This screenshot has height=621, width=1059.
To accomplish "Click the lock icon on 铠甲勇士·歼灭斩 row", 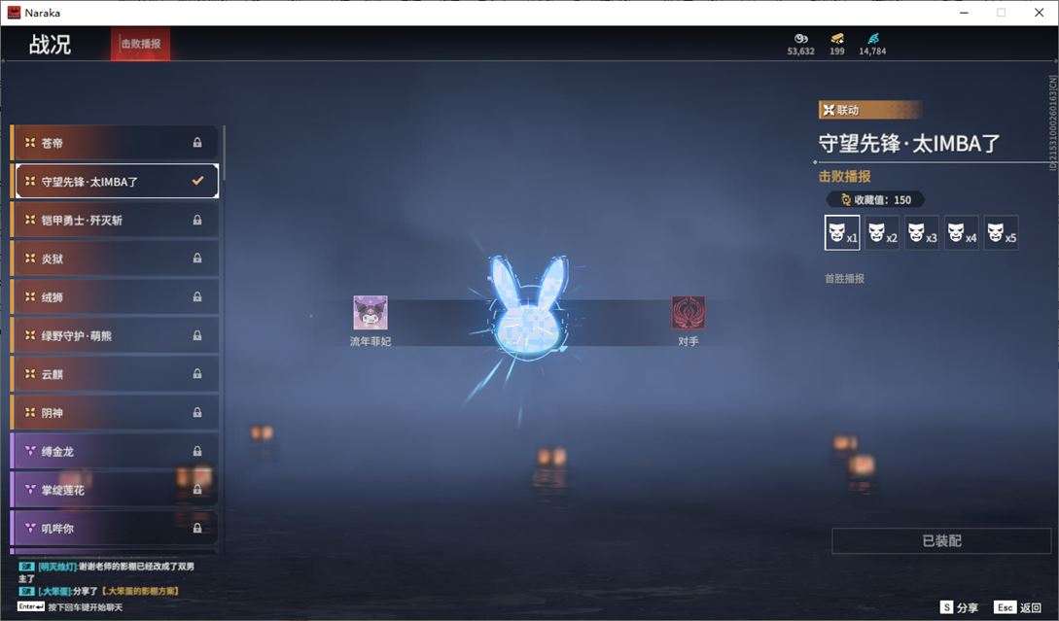I will tap(197, 220).
